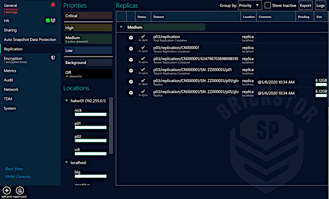329x199 pixels.
Task: Open the gear settings for the CN000001 tenant container
Action: tap(131, 49)
